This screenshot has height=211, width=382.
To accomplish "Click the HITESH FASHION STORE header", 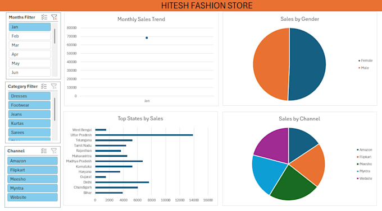I will click(x=207, y=6).
